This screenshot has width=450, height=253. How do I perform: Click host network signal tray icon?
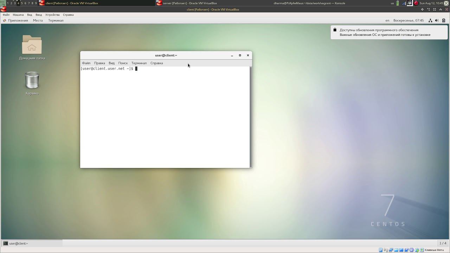404,4
